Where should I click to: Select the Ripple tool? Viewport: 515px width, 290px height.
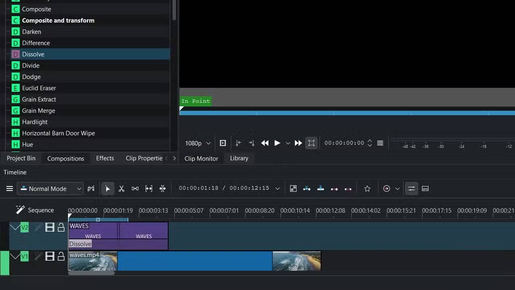click(x=163, y=188)
